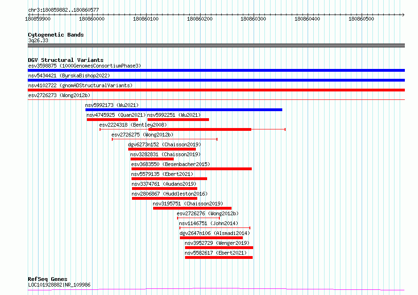
Task: Click the RefSeq Genes track heading
Action: coord(47,279)
